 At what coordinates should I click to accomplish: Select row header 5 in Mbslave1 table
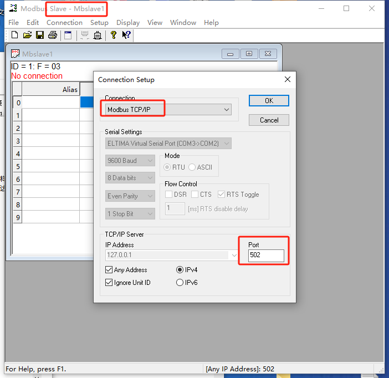[18, 166]
